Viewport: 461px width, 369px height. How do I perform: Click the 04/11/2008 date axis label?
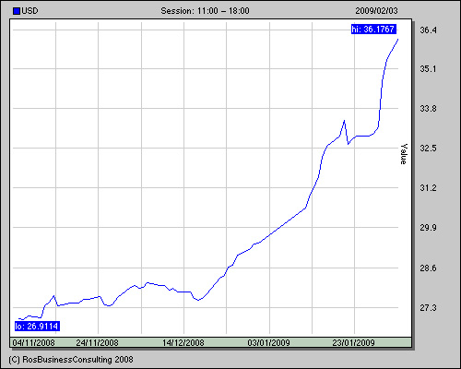33,342
